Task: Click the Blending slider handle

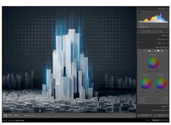Action: pos(153,98)
